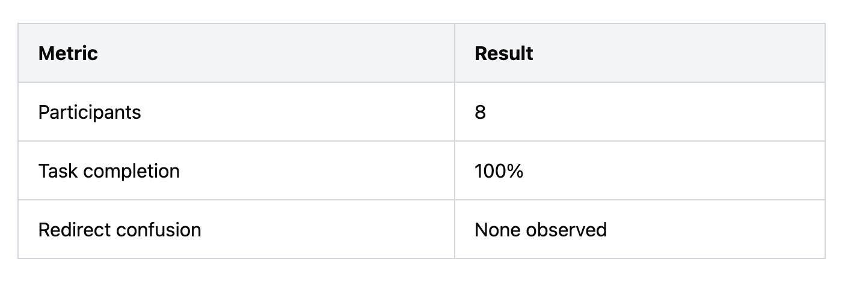
Task: Select the participants value 8
Action: [480, 112]
